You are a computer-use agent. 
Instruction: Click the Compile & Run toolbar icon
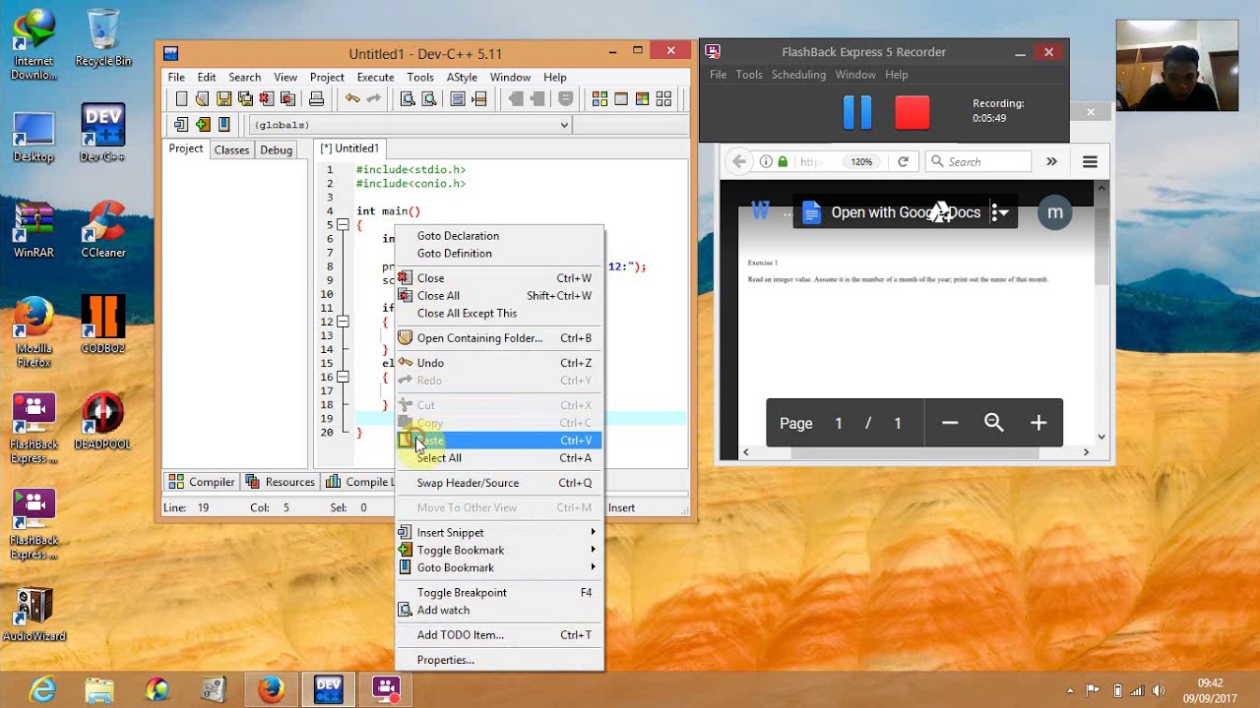click(x=643, y=98)
